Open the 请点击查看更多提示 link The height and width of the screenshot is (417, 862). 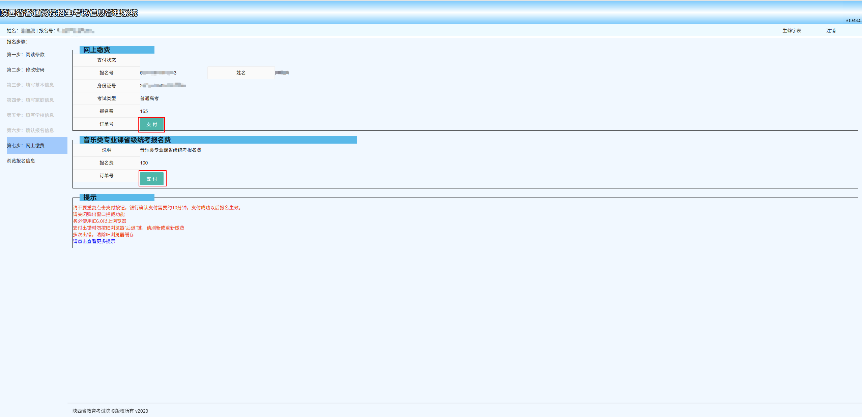click(x=94, y=241)
